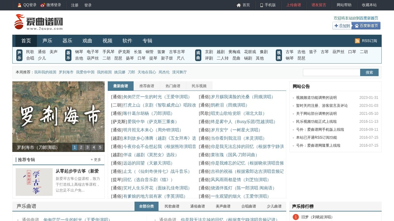Show carousel slide 2
The height and width of the screenshot is (221, 394).
(81, 147)
